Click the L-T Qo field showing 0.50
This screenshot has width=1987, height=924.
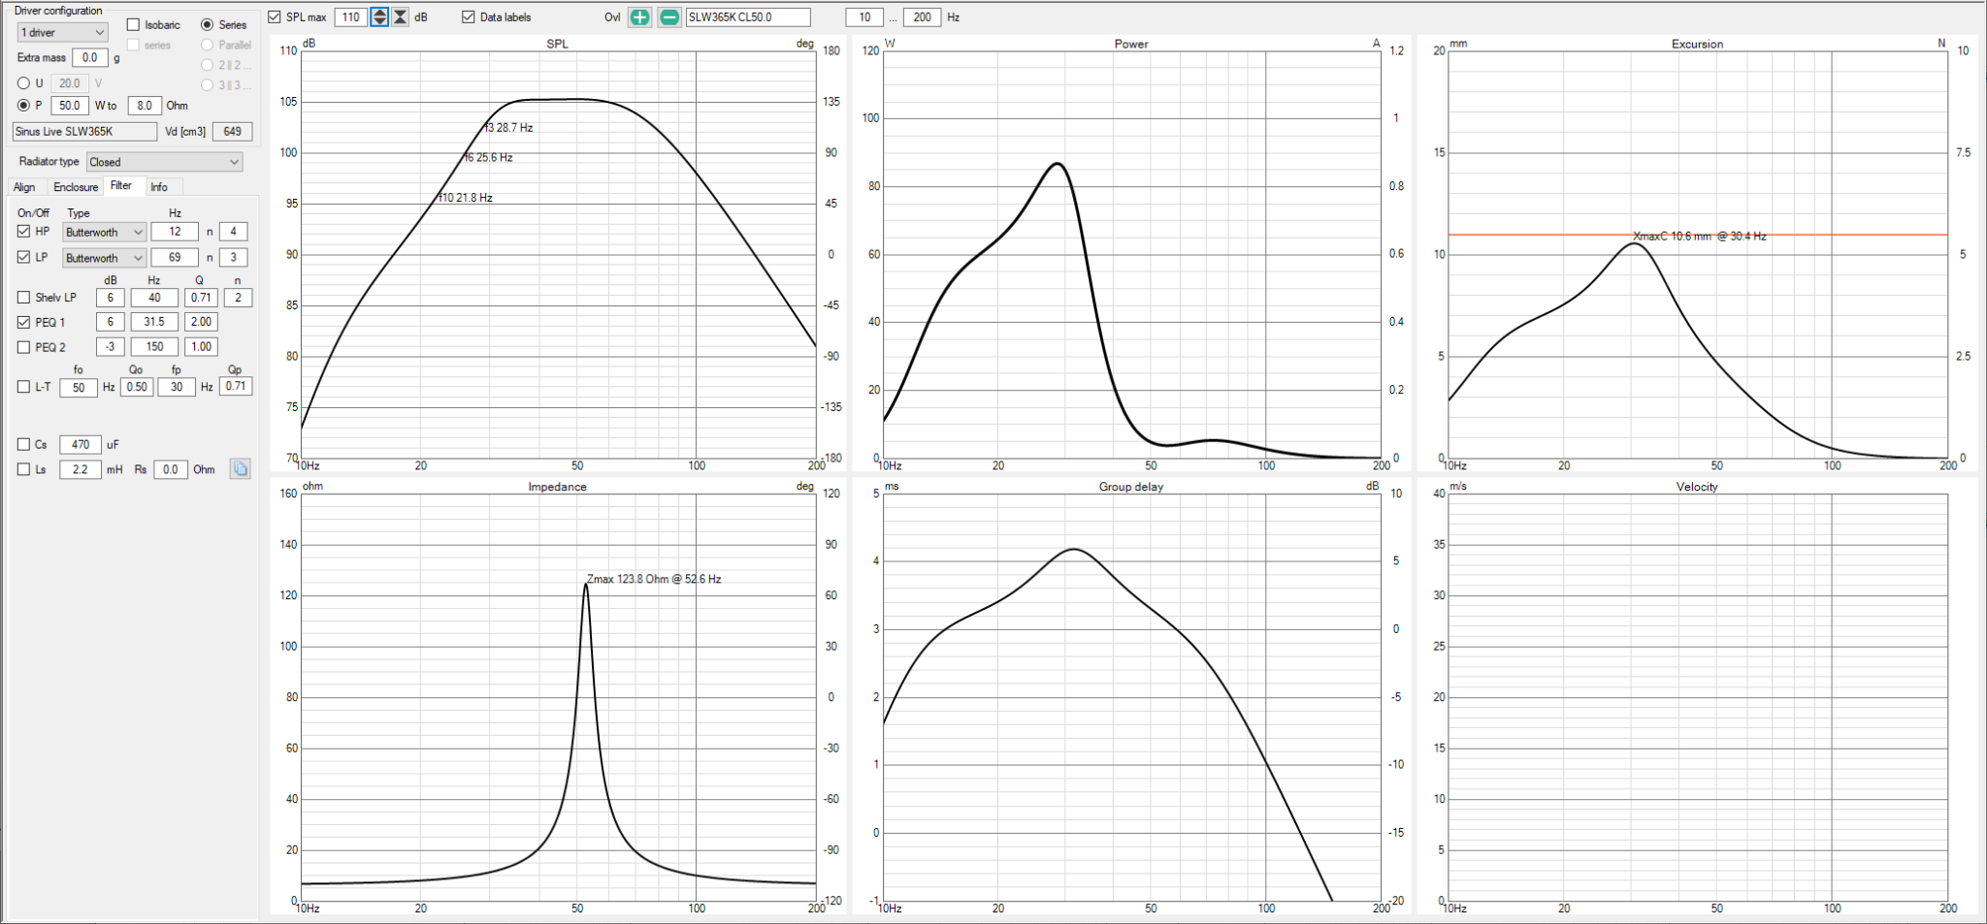137,387
